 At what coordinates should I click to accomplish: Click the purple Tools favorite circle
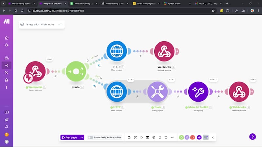187,137
